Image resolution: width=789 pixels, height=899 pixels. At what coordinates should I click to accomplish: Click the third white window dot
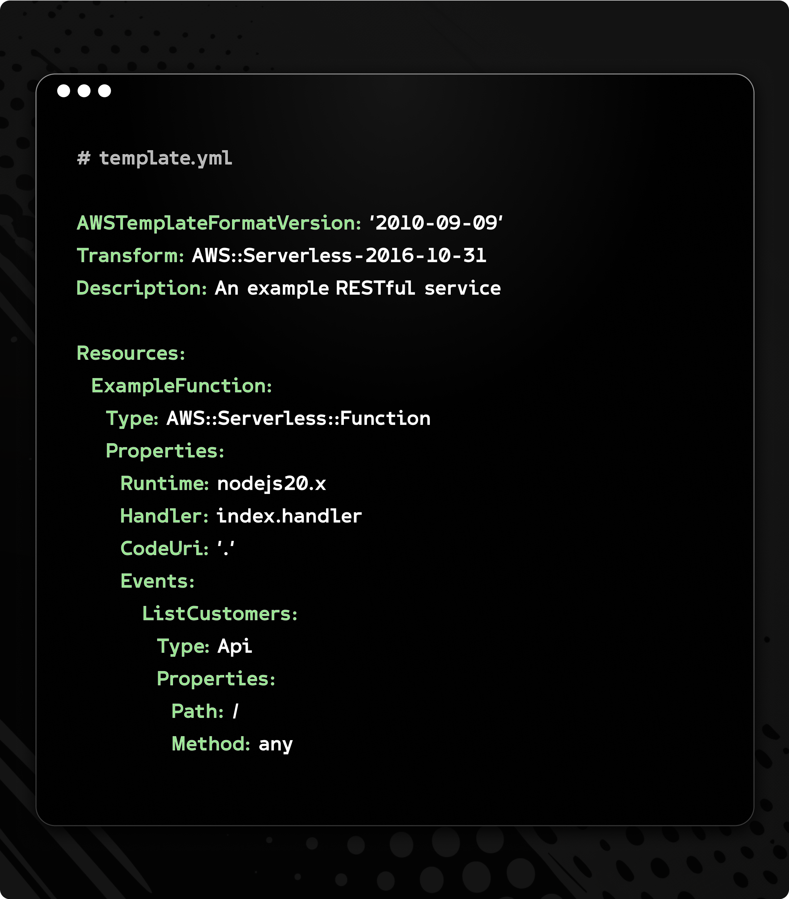104,91
